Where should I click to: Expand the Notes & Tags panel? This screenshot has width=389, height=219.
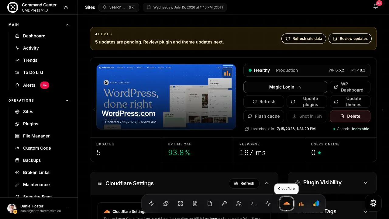click(366, 211)
